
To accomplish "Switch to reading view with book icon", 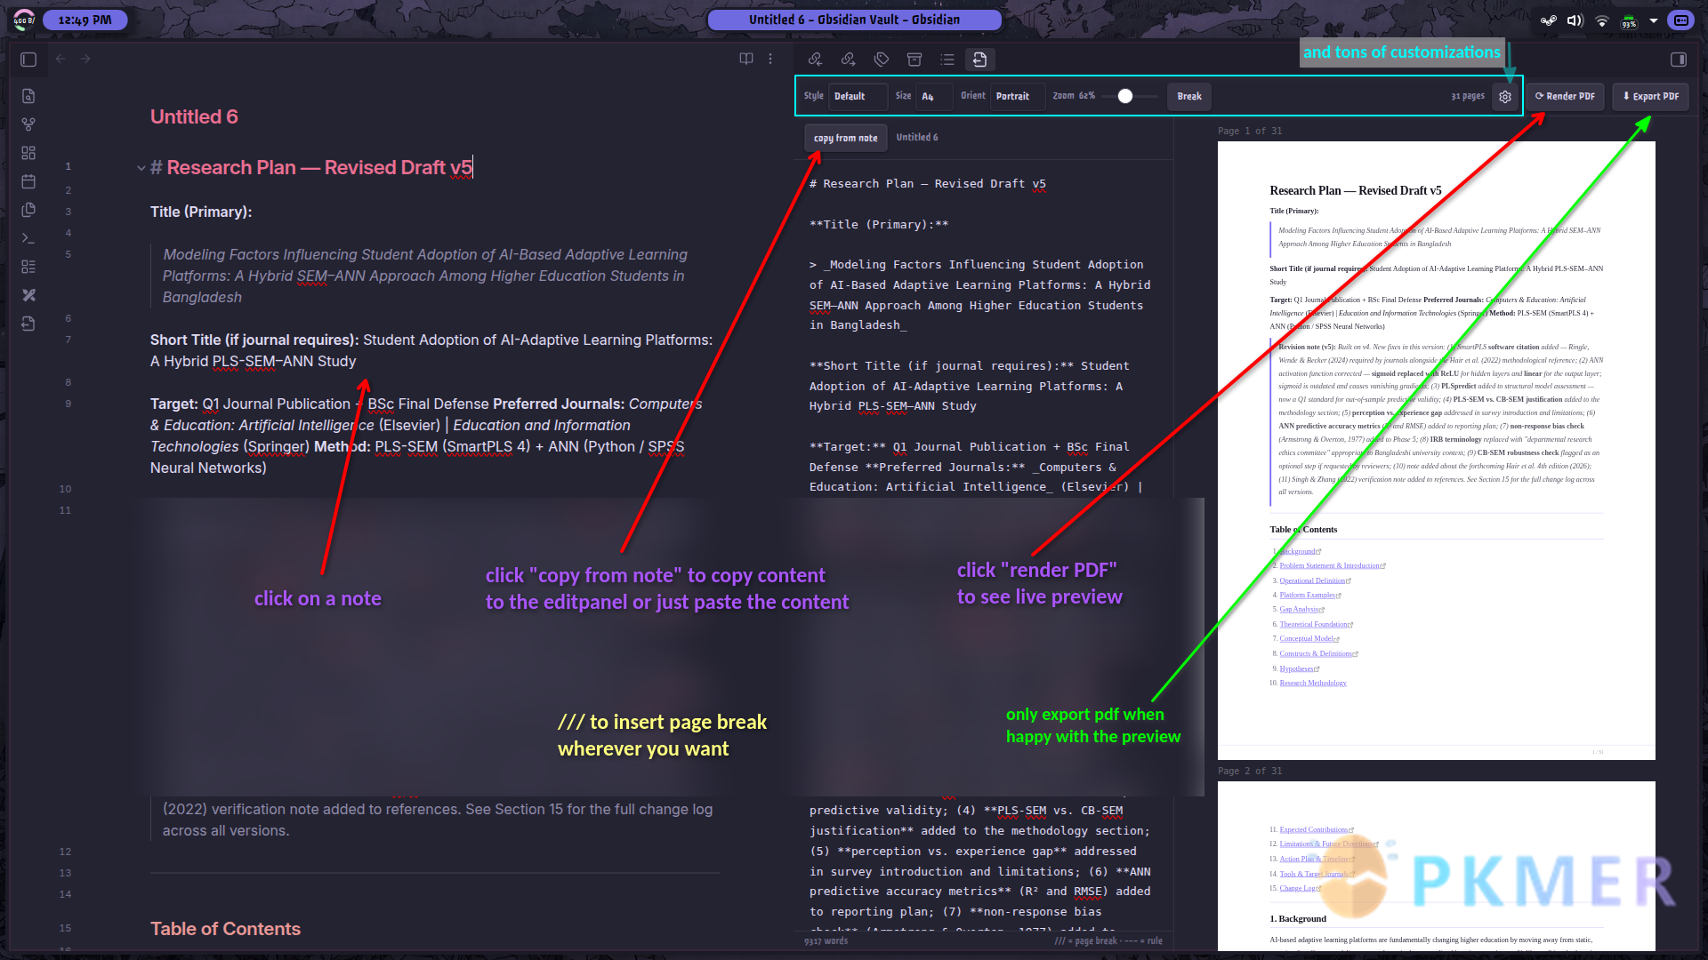I will tap(746, 59).
